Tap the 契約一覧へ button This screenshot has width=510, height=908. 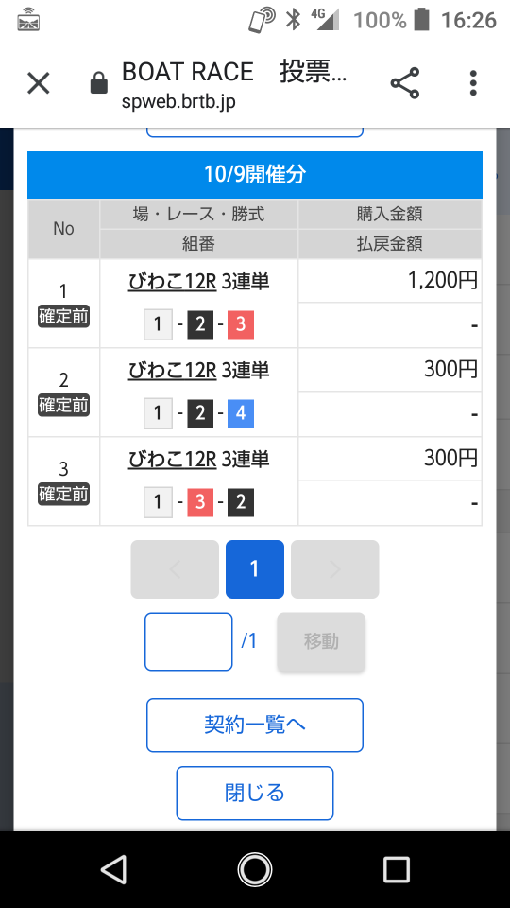point(254,725)
